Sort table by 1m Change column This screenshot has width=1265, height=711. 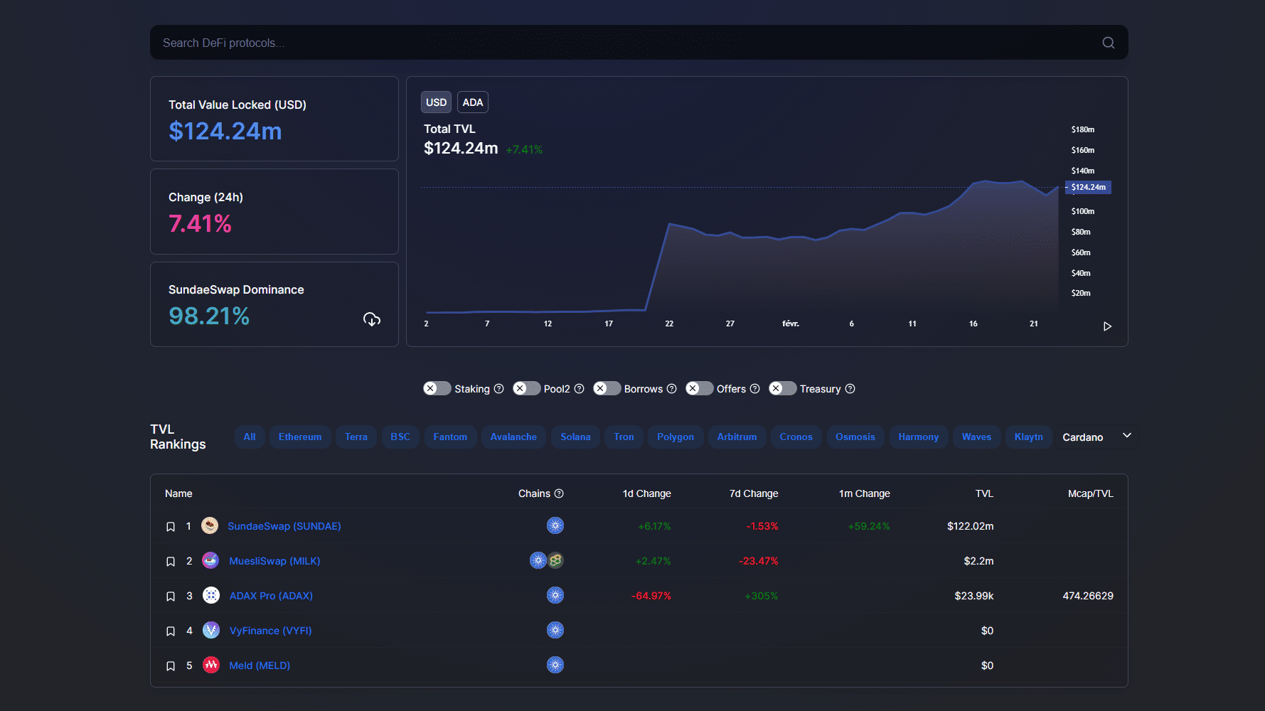[864, 493]
